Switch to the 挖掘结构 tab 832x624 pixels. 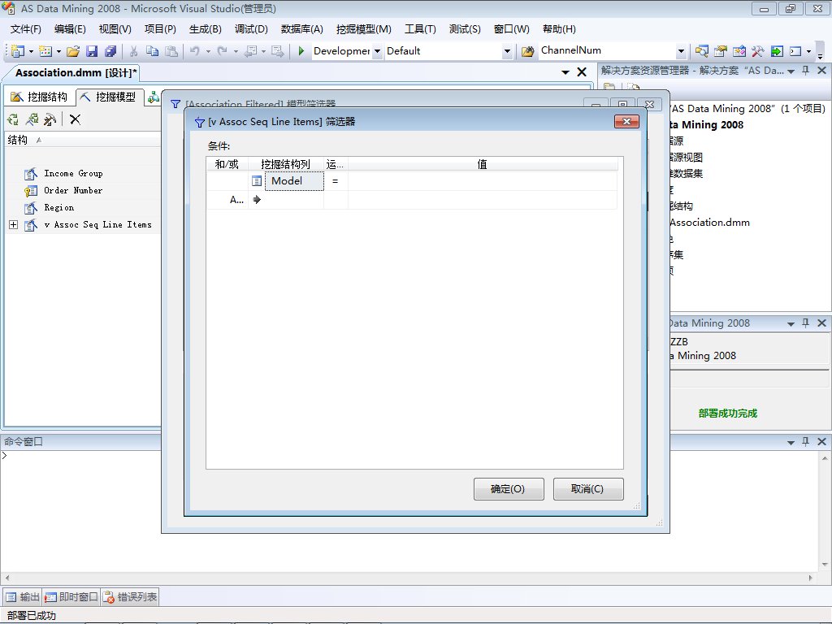40,97
